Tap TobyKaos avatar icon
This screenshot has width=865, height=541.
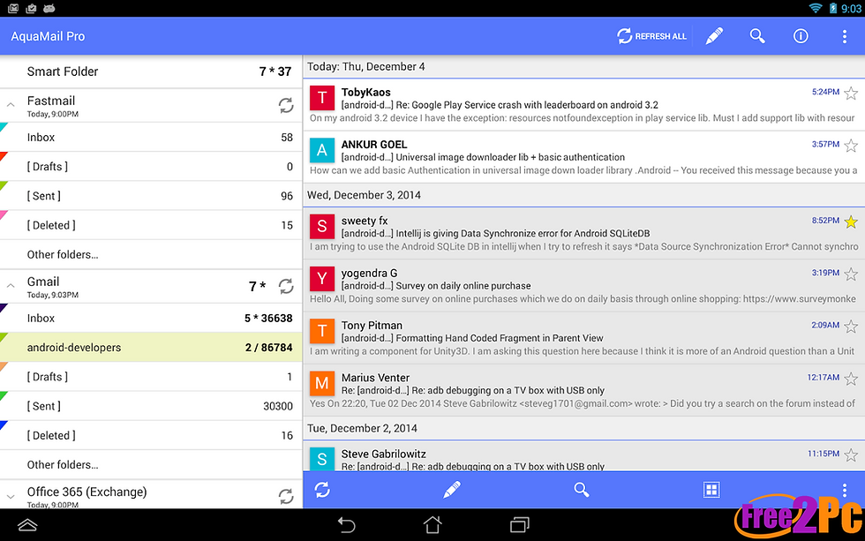322,98
